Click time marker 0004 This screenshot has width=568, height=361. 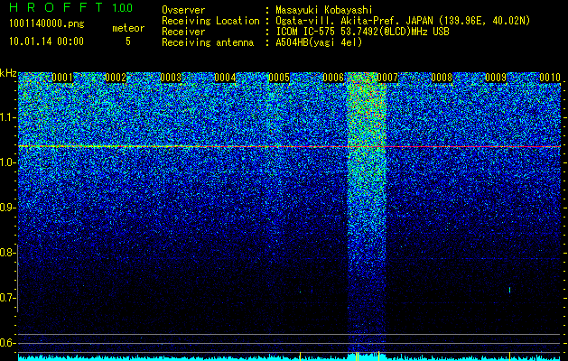click(x=225, y=78)
